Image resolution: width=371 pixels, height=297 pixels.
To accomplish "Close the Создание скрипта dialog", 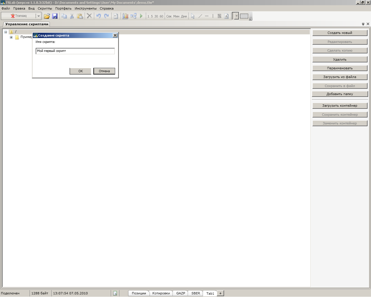I will (115, 35).
